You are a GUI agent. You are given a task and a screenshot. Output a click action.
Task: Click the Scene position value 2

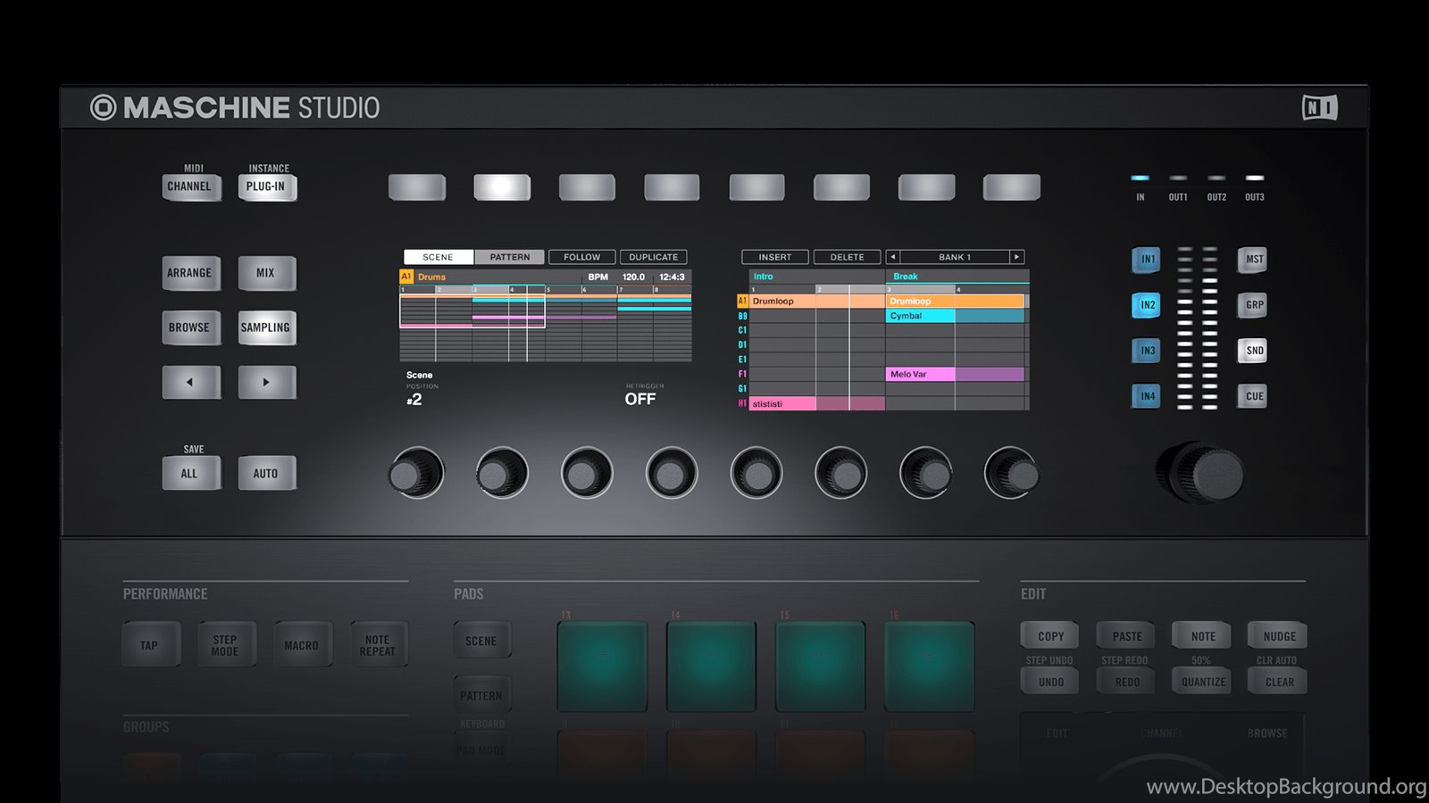pyautogui.click(x=414, y=400)
